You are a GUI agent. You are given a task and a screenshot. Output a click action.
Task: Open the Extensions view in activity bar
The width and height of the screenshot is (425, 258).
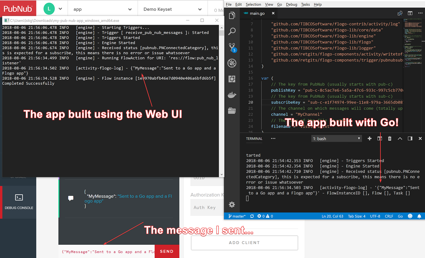tap(232, 79)
